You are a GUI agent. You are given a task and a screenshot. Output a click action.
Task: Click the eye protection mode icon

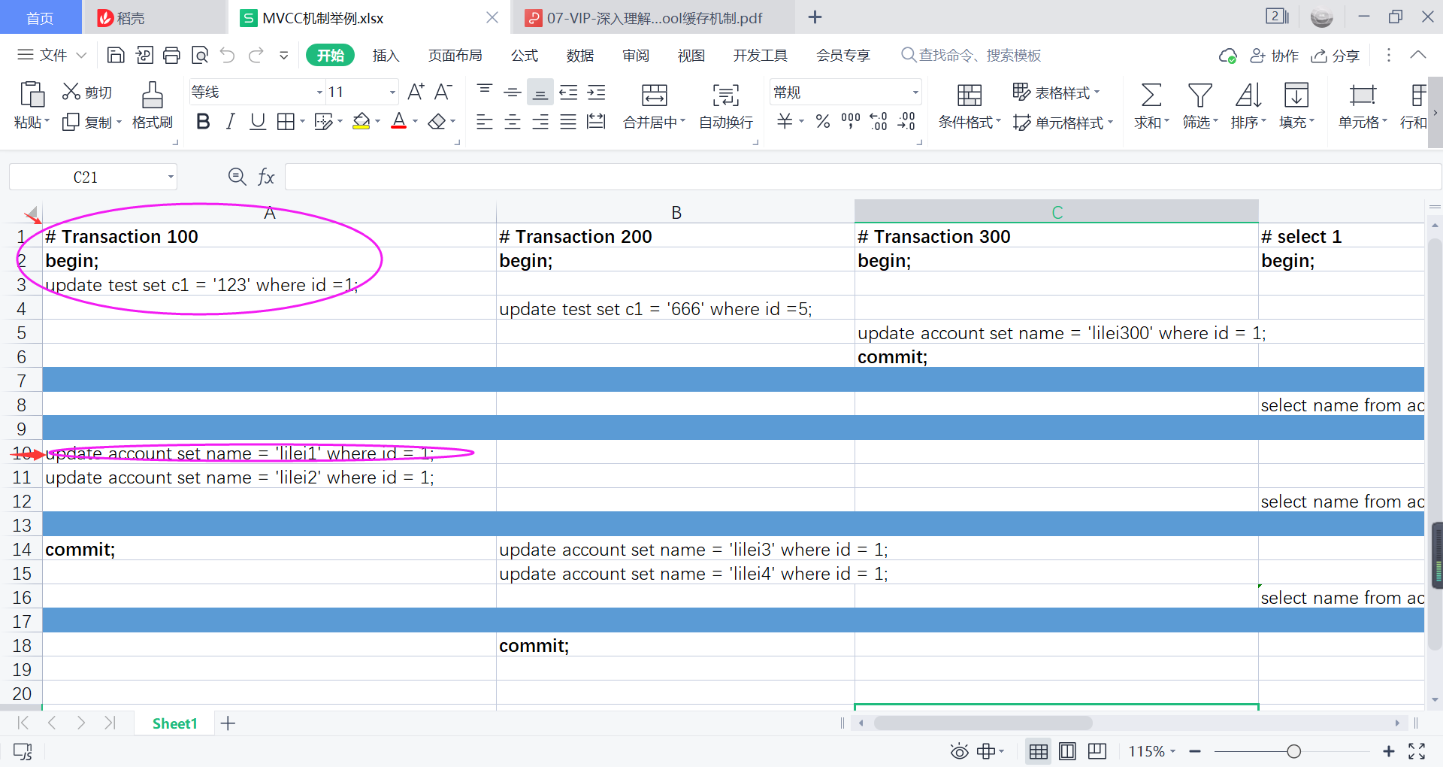(x=959, y=751)
